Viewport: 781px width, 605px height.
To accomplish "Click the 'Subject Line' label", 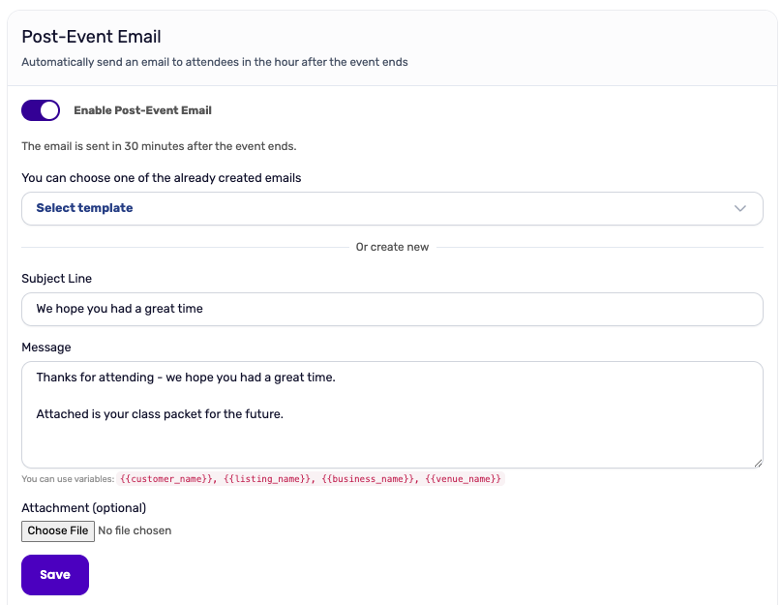I will (x=56, y=279).
